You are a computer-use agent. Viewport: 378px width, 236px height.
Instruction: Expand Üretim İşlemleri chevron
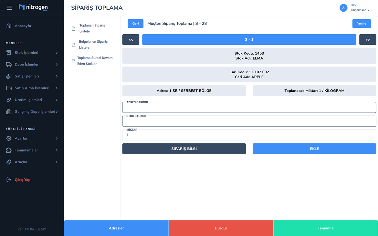click(57, 100)
